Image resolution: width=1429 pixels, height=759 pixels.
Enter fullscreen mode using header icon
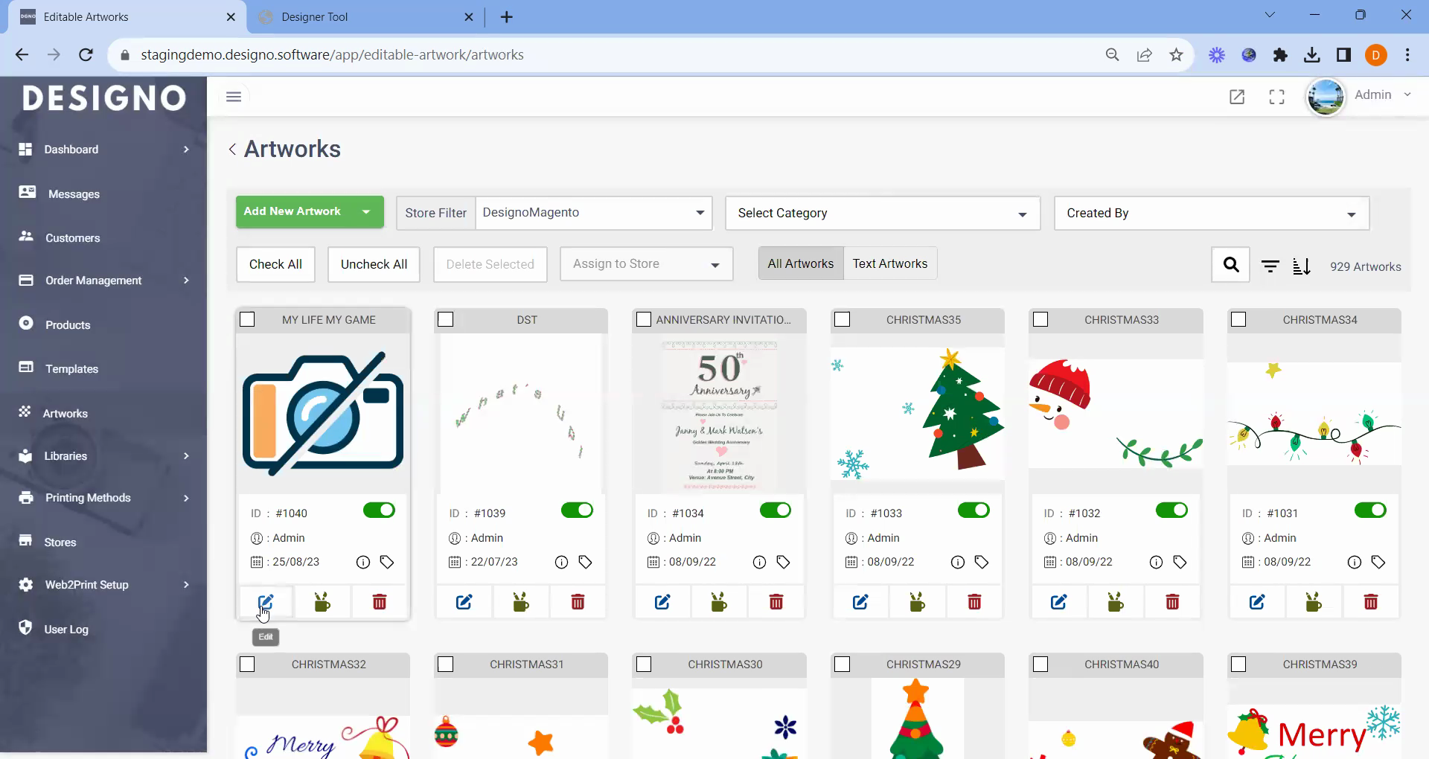coord(1276,97)
